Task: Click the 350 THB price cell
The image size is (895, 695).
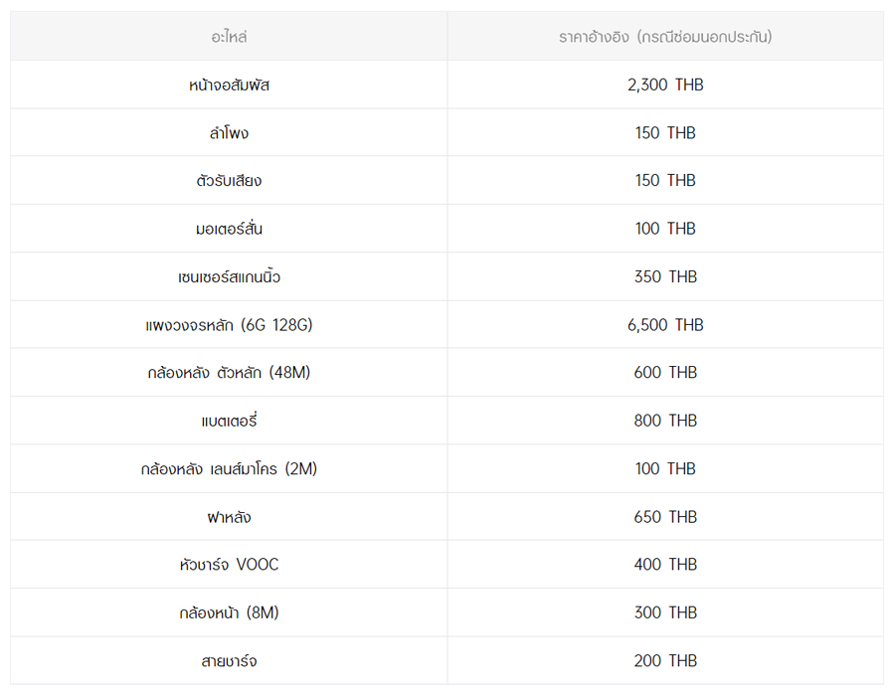Action: click(x=665, y=277)
